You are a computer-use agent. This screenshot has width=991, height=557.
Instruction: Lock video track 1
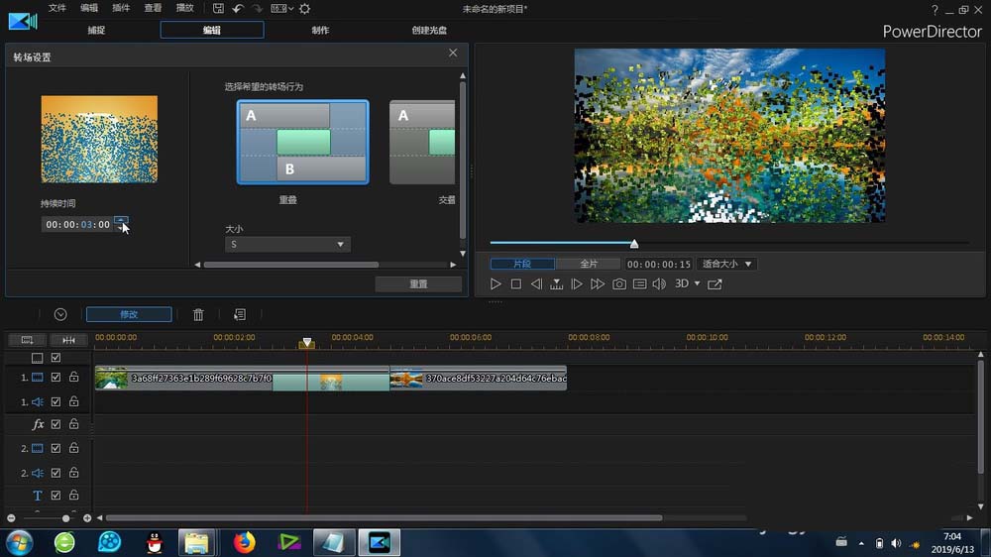[x=74, y=377]
